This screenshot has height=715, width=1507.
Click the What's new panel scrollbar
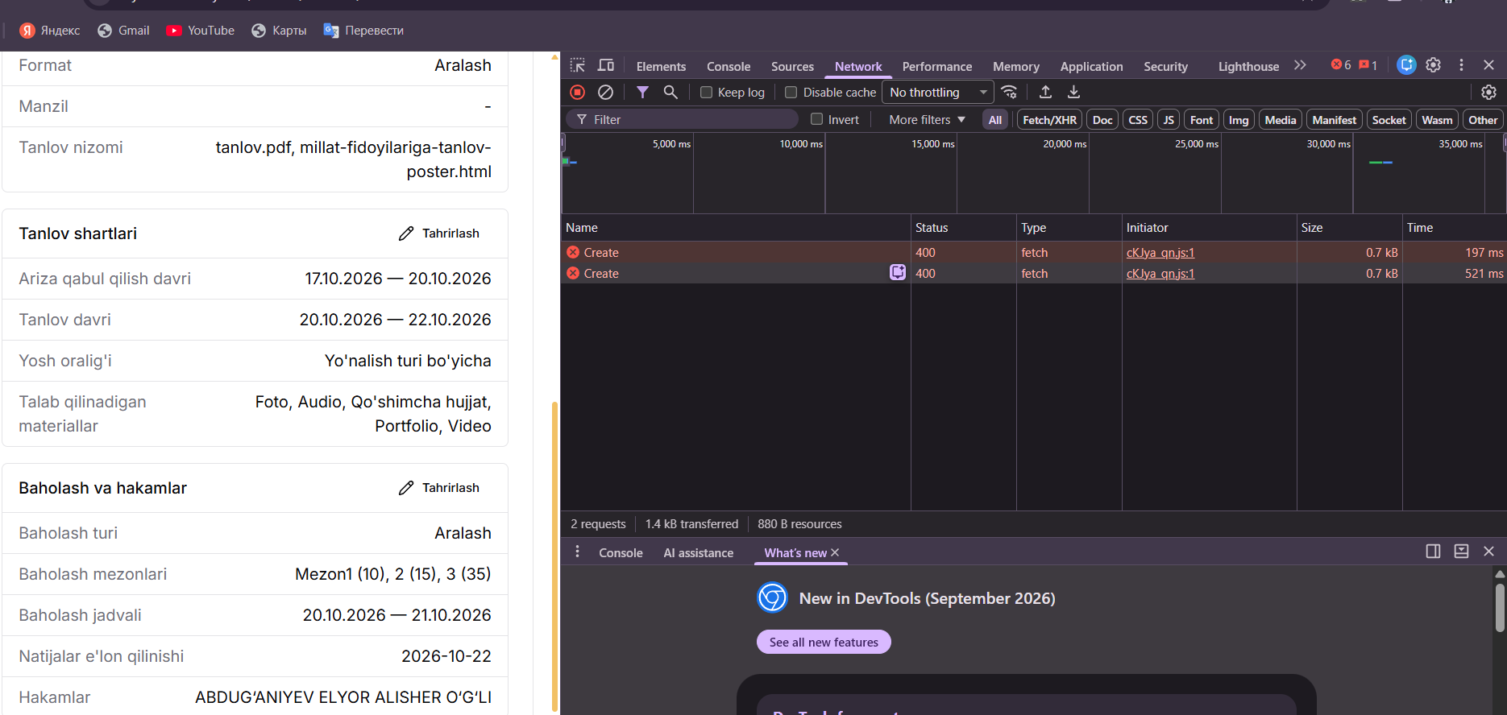click(x=1500, y=608)
